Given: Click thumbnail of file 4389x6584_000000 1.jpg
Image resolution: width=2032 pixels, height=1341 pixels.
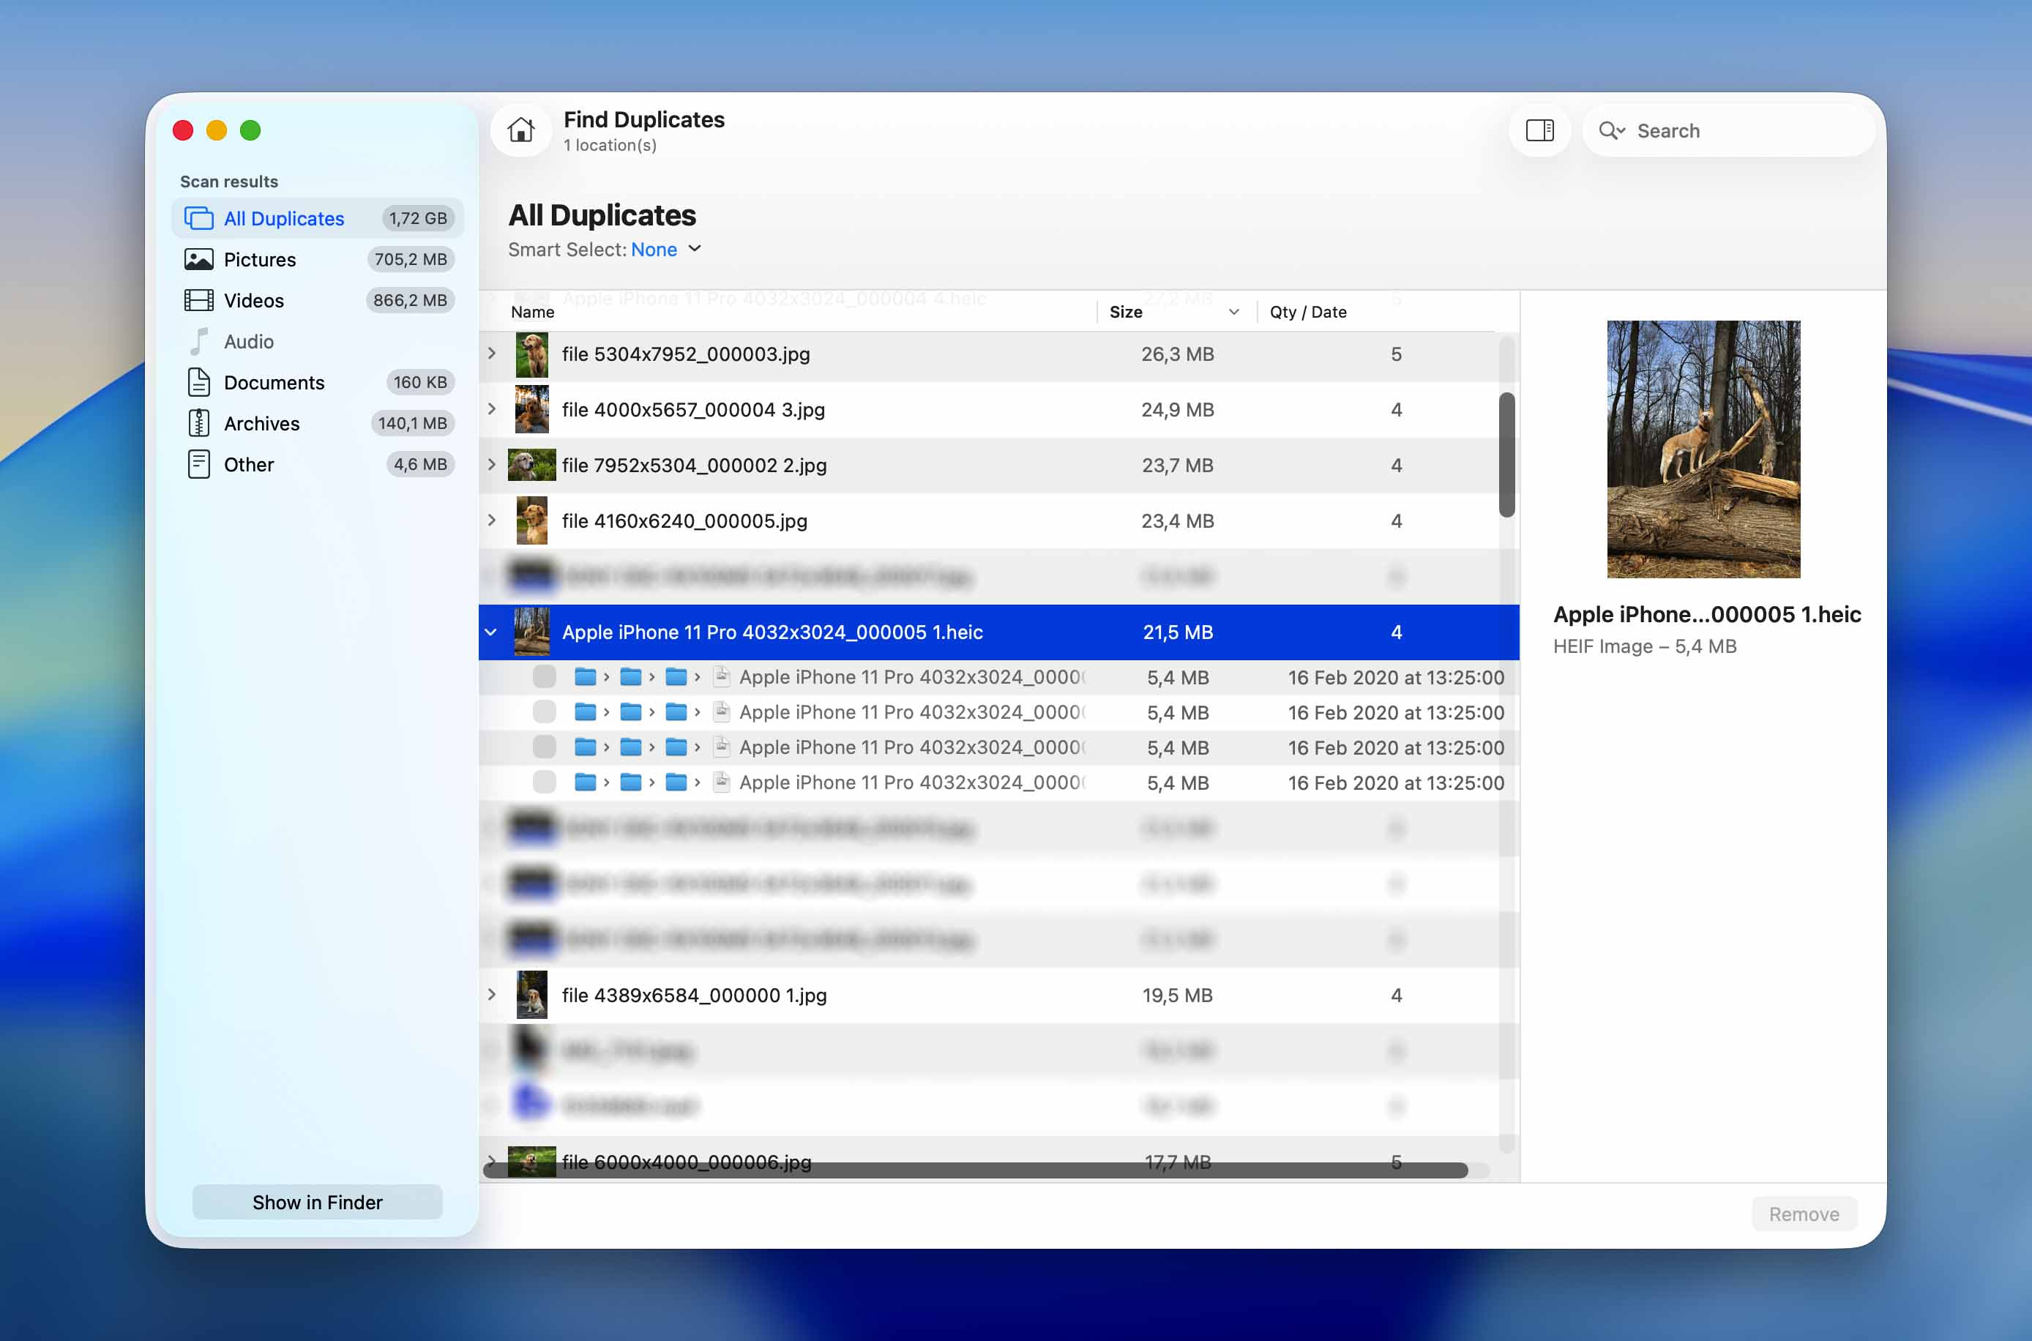Looking at the screenshot, I should point(532,995).
